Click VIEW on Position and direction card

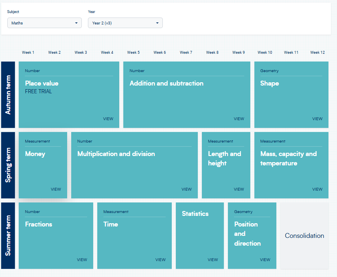(x=265, y=260)
